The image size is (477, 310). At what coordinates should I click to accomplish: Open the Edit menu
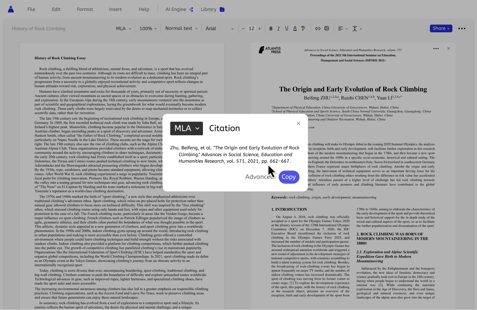click(x=56, y=9)
